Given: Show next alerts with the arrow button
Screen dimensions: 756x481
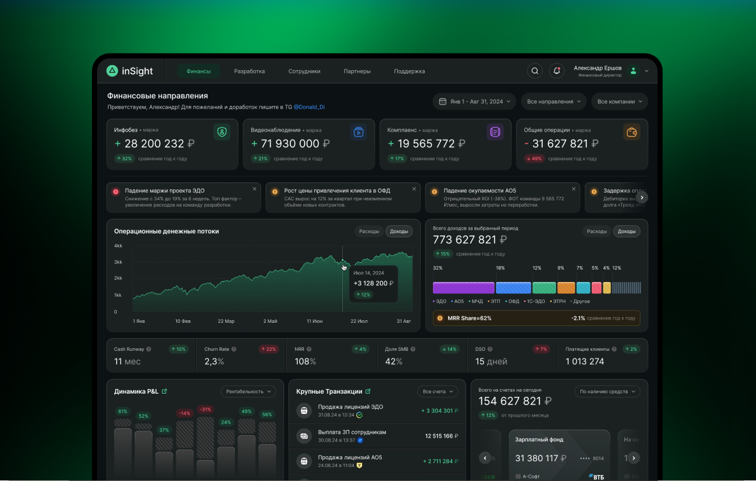Looking at the screenshot, I should point(642,197).
